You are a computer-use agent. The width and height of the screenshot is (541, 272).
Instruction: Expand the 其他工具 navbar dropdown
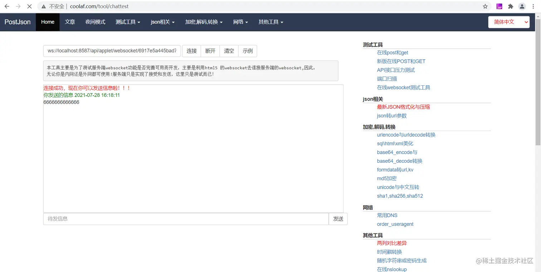point(271,22)
